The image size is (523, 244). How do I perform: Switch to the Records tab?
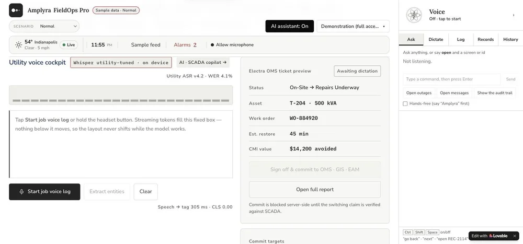pyautogui.click(x=486, y=39)
